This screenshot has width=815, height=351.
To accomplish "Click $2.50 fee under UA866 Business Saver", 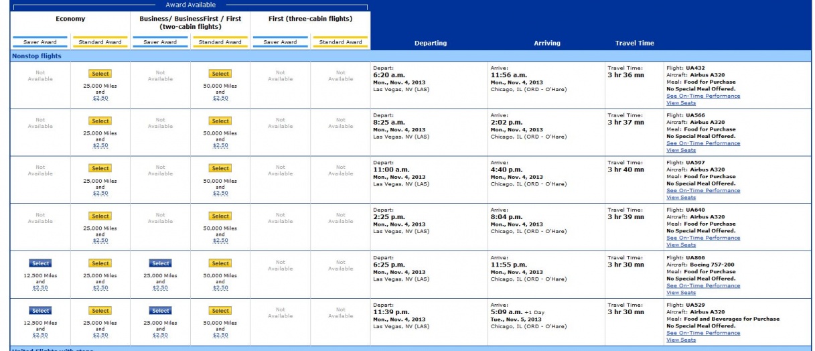I will pyautogui.click(x=161, y=288).
